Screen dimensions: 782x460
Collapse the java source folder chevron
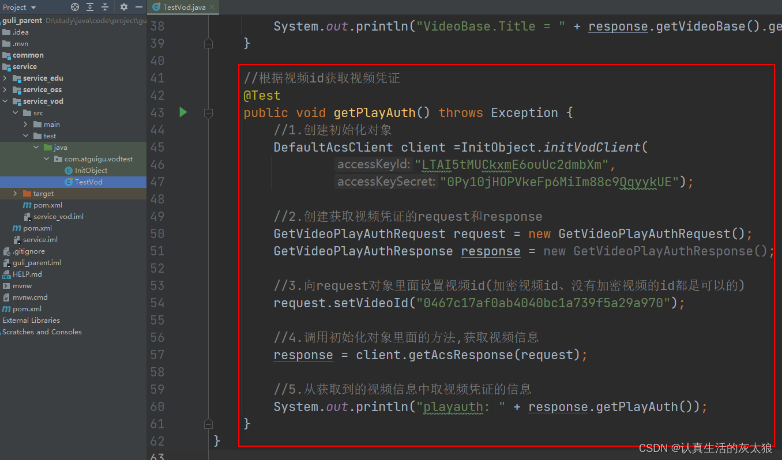pos(36,148)
